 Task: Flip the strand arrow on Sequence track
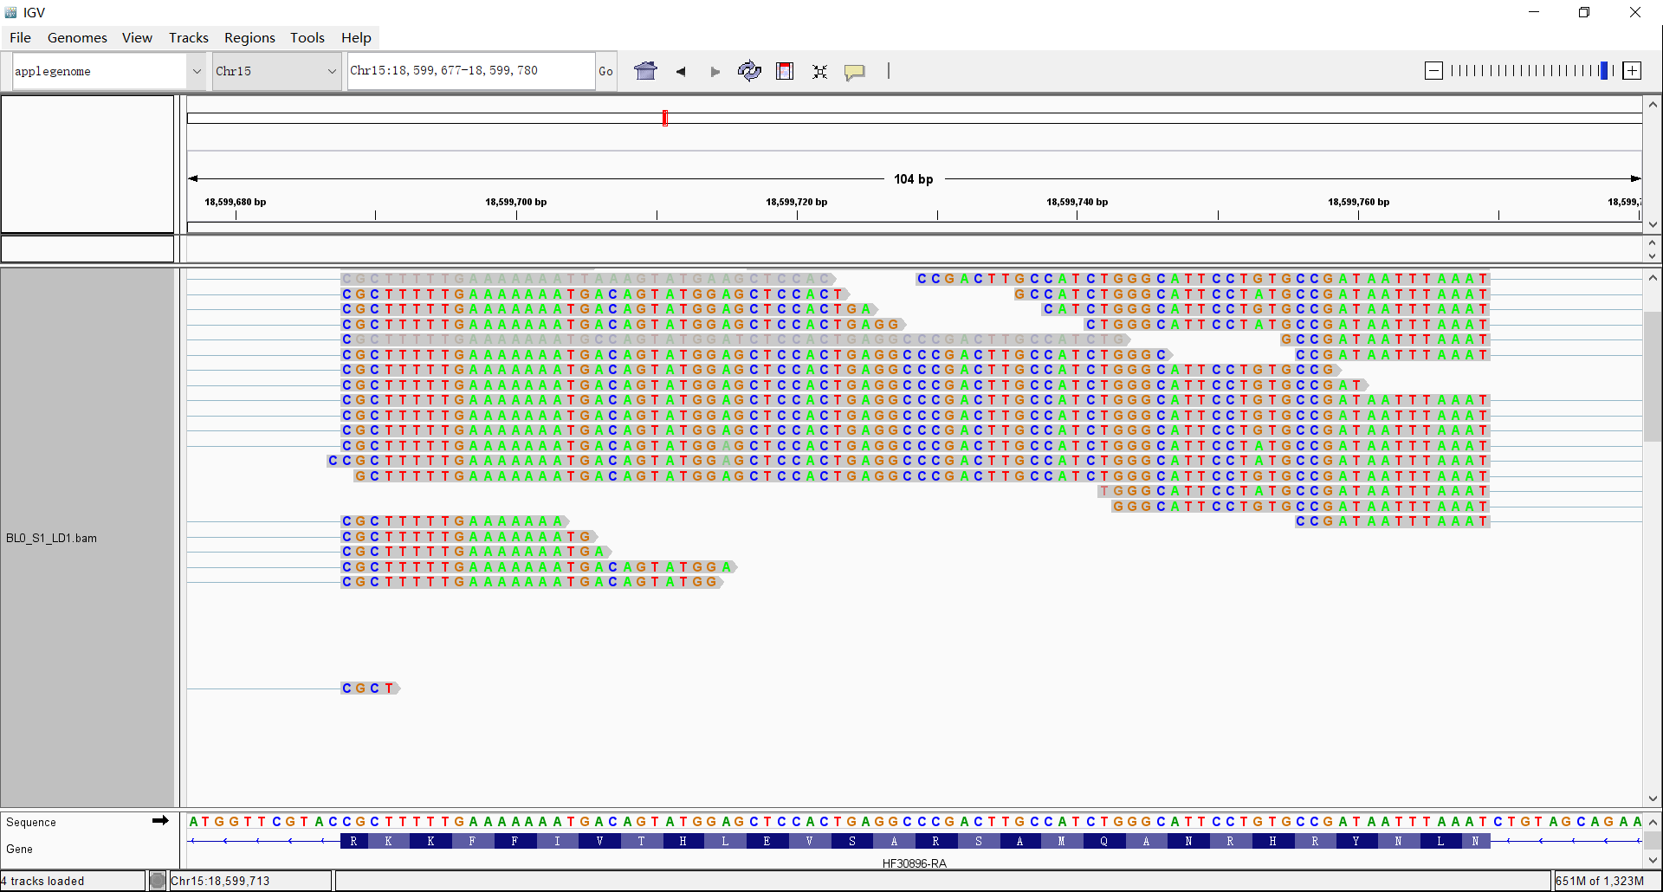(160, 820)
